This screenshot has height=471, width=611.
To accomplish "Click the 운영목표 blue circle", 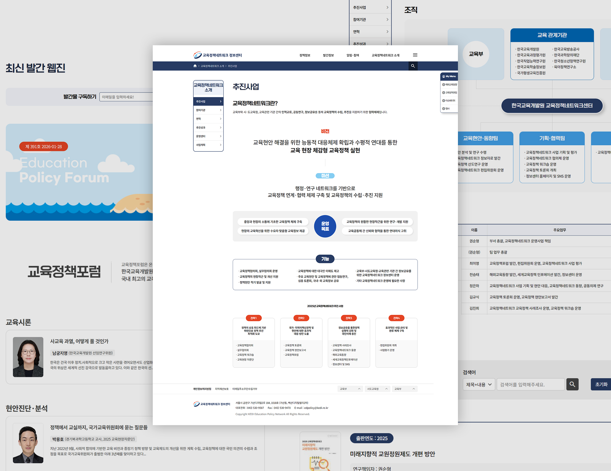I will point(325,226).
